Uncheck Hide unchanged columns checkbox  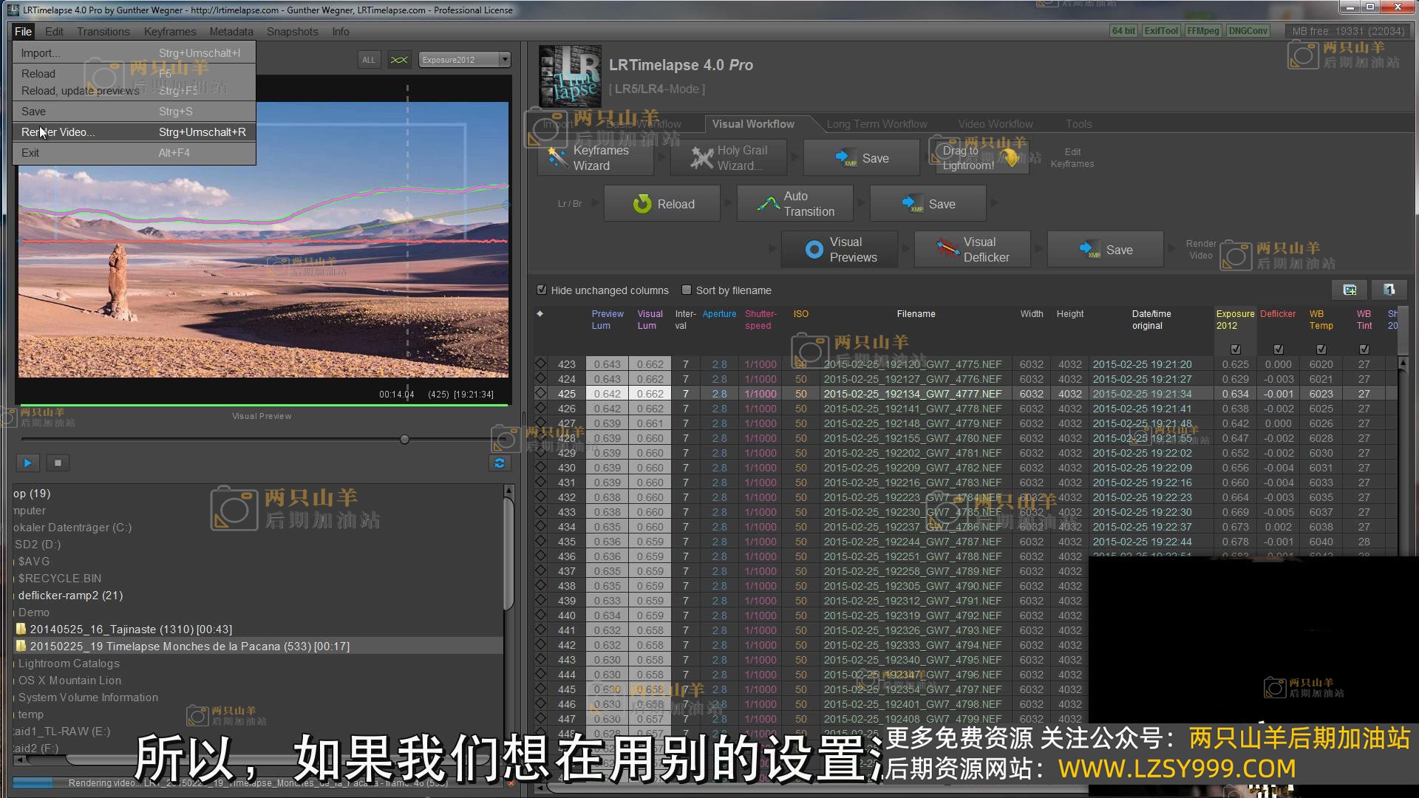(x=542, y=290)
